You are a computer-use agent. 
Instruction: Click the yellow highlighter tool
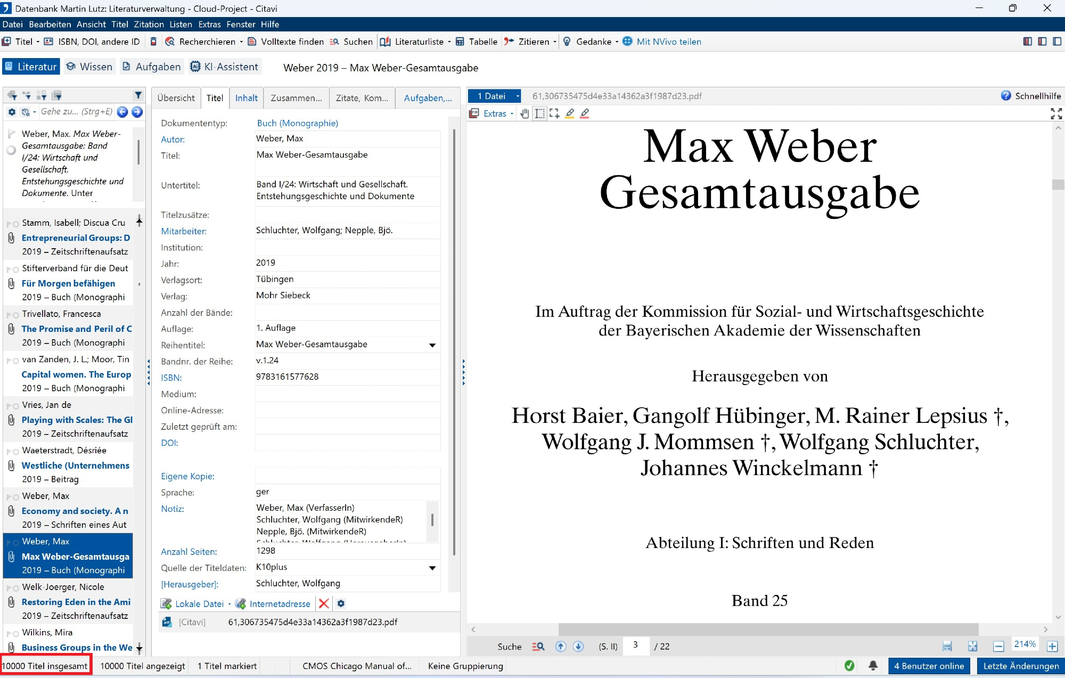point(570,113)
